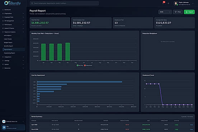Open Budget Report in sidebar

8,43
